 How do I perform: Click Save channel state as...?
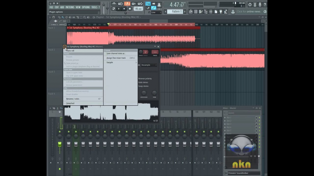(x=116, y=53)
